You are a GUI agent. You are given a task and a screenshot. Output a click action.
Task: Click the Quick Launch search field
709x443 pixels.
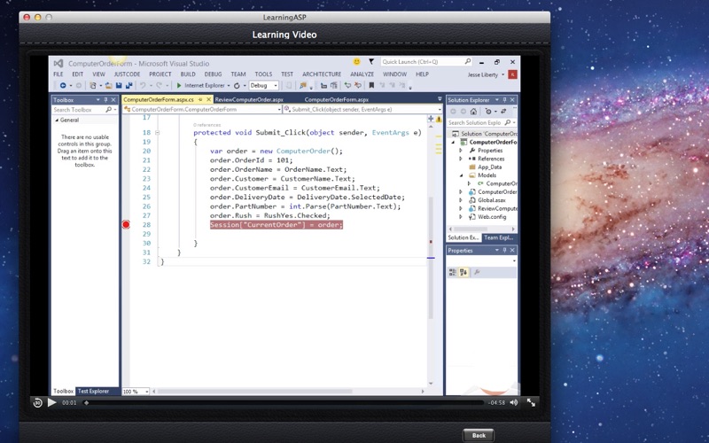(426, 61)
